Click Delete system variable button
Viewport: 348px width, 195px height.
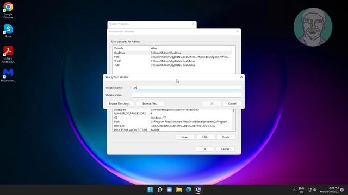pos(226,137)
